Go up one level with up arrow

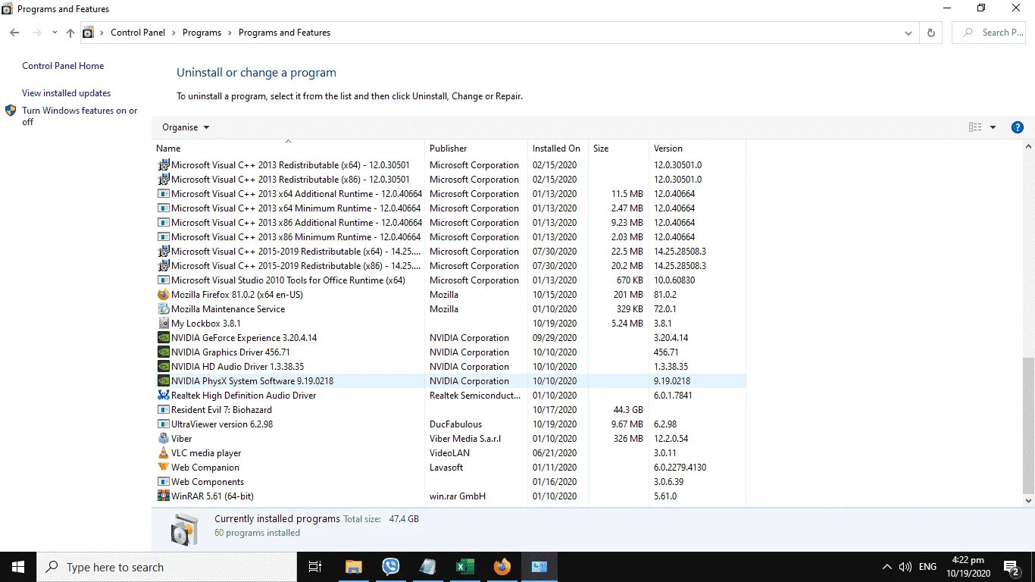[x=70, y=33]
